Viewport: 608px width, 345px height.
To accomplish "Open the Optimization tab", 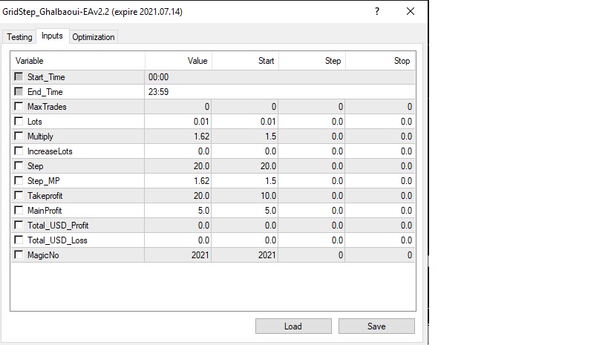I will click(x=94, y=37).
